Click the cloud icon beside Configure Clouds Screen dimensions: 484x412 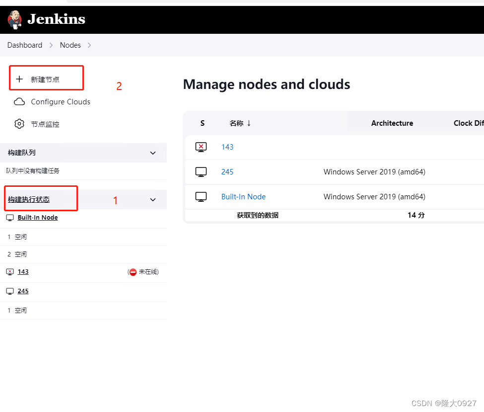click(x=19, y=101)
